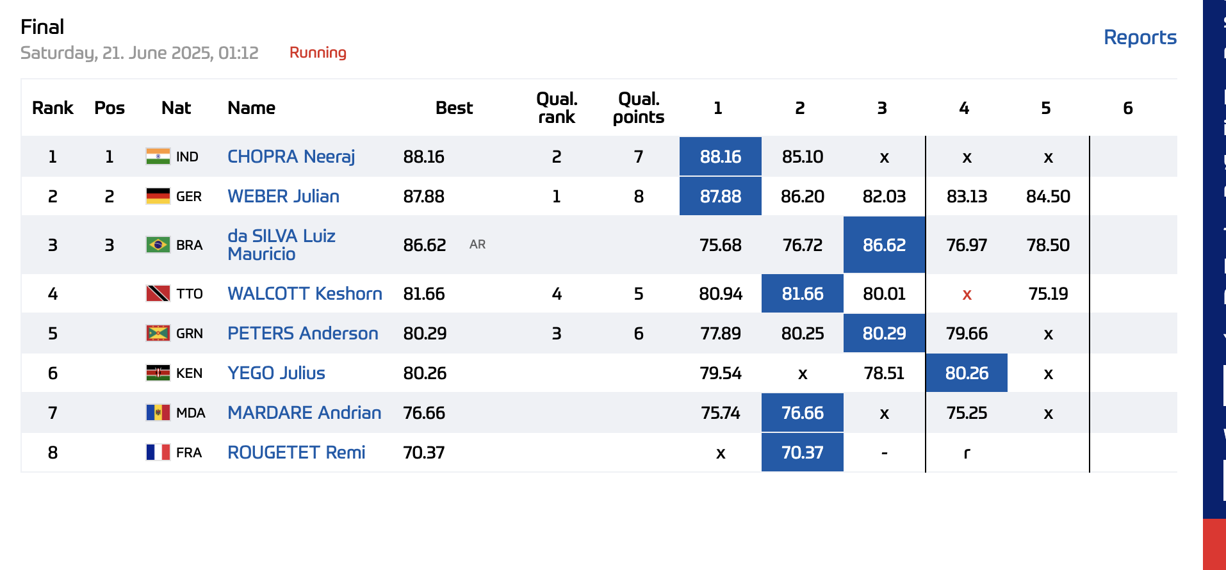
Task: Click the Kenya flag icon
Action: [x=158, y=373]
